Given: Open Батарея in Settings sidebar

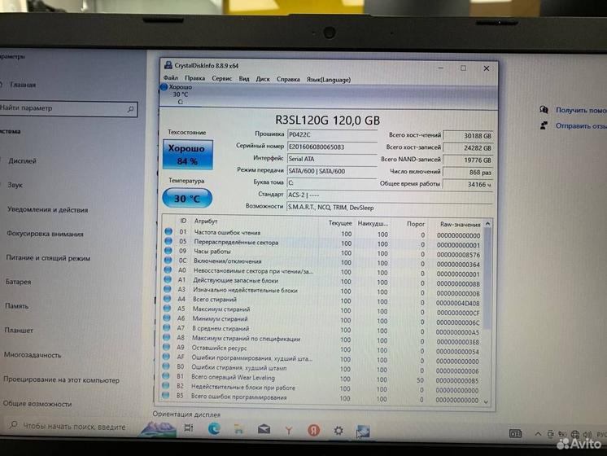Looking at the screenshot, I should [18, 282].
